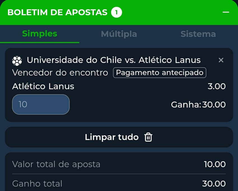Click the Pagamento antecipado badge
This screenshot has height=191, width=238.
point(160,72)
